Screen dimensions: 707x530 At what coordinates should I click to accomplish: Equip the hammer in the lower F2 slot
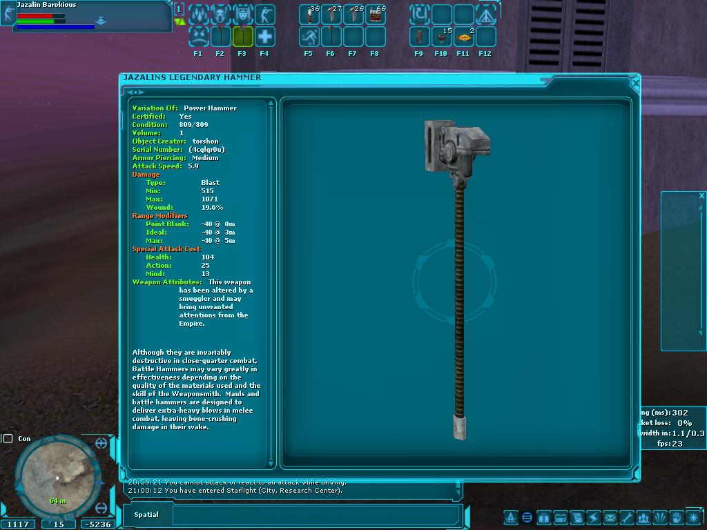(x=220, y=37)
